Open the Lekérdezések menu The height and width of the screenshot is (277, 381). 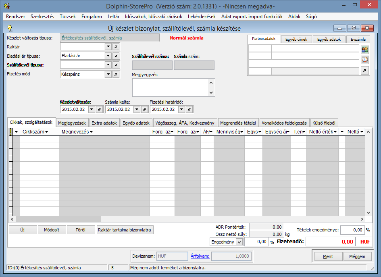coord(202,17)
